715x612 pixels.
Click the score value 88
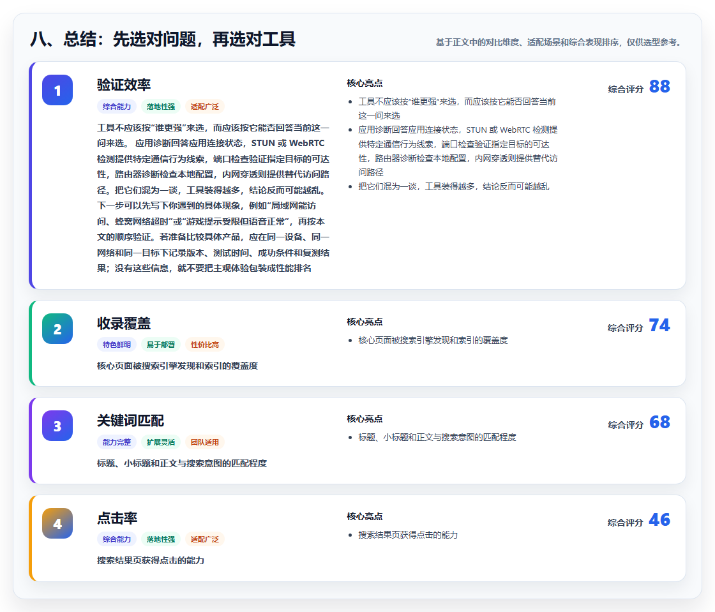pos(659,87)
